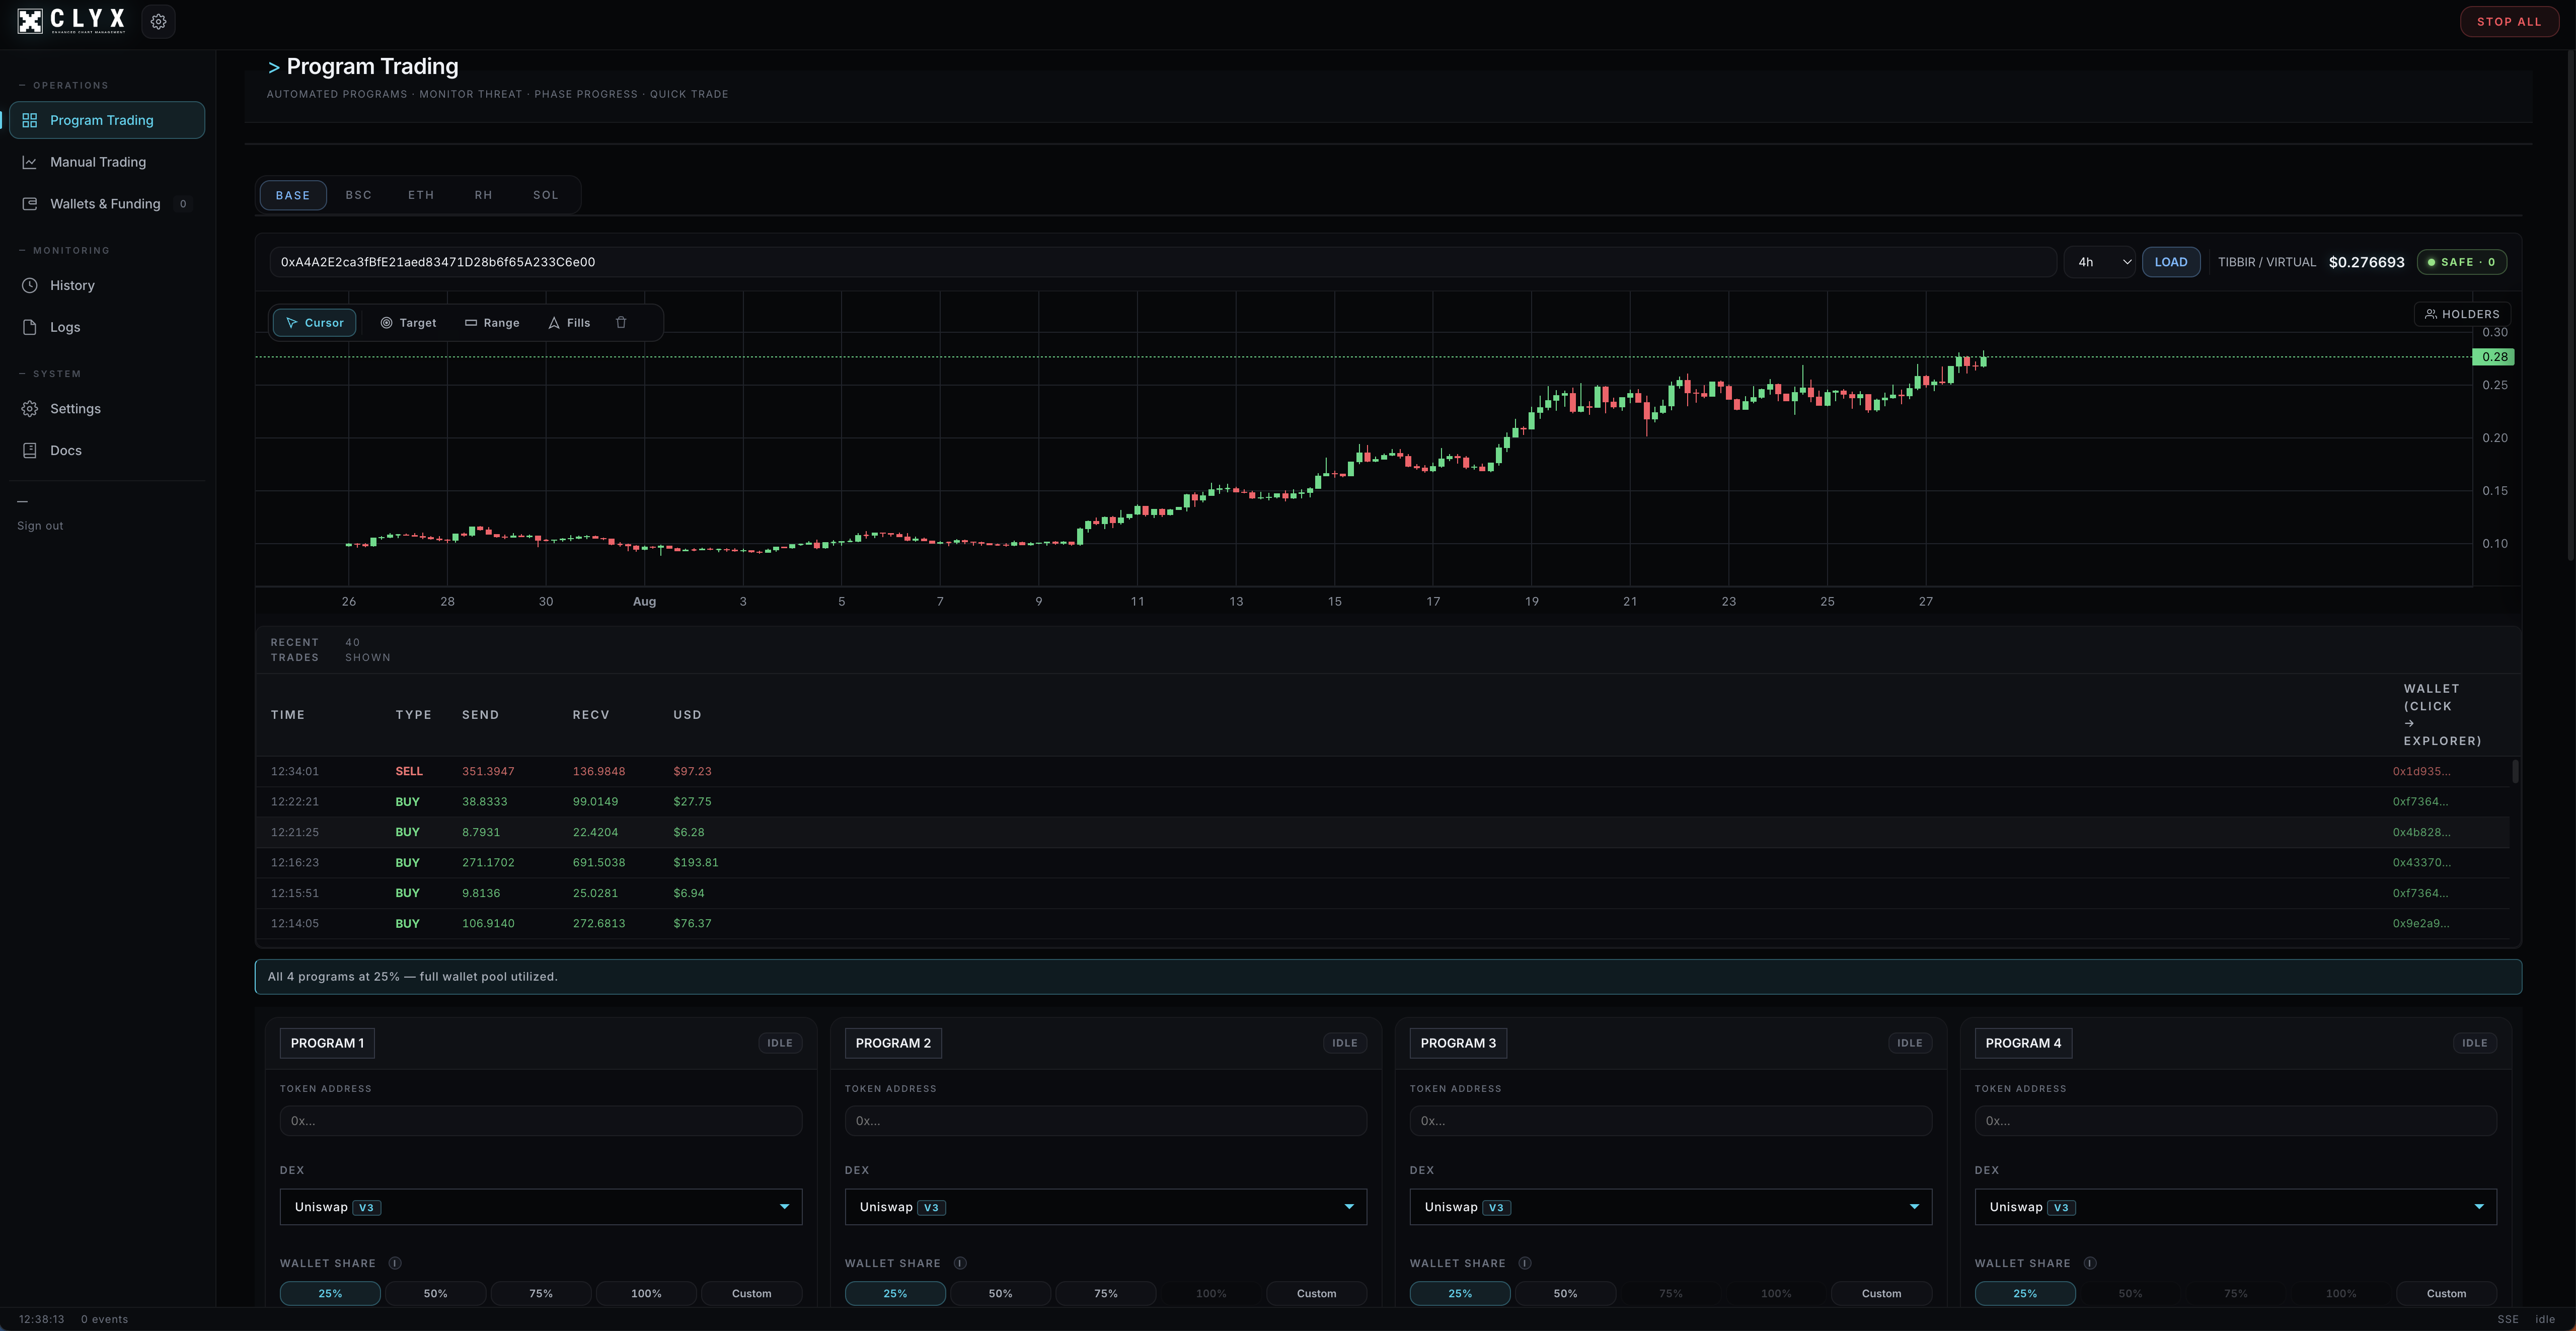Screen dimensions: 2576x1331
Task: Click the Settings gear icon in the sidebar
Action: point(30,409)
